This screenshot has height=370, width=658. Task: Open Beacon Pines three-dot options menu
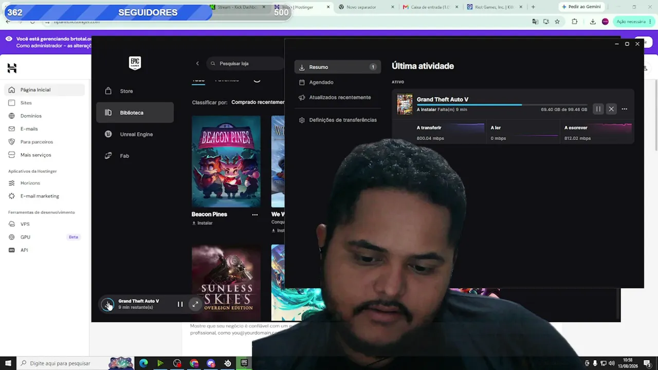[255, 215]
